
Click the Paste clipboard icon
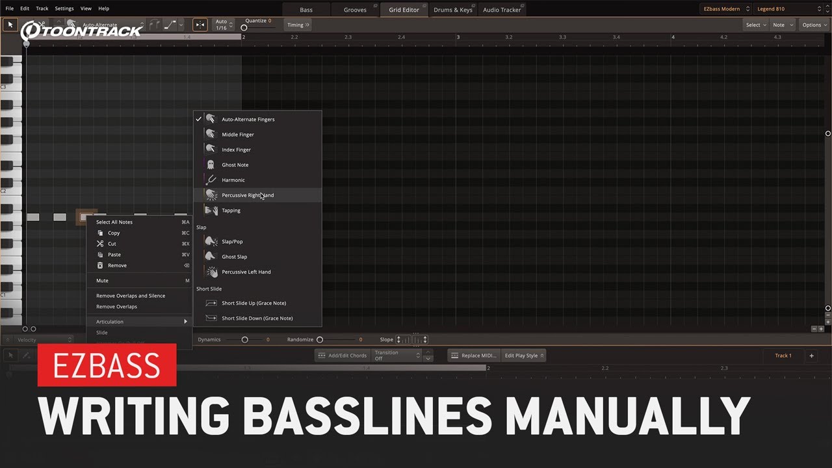(x=100, y=255)
